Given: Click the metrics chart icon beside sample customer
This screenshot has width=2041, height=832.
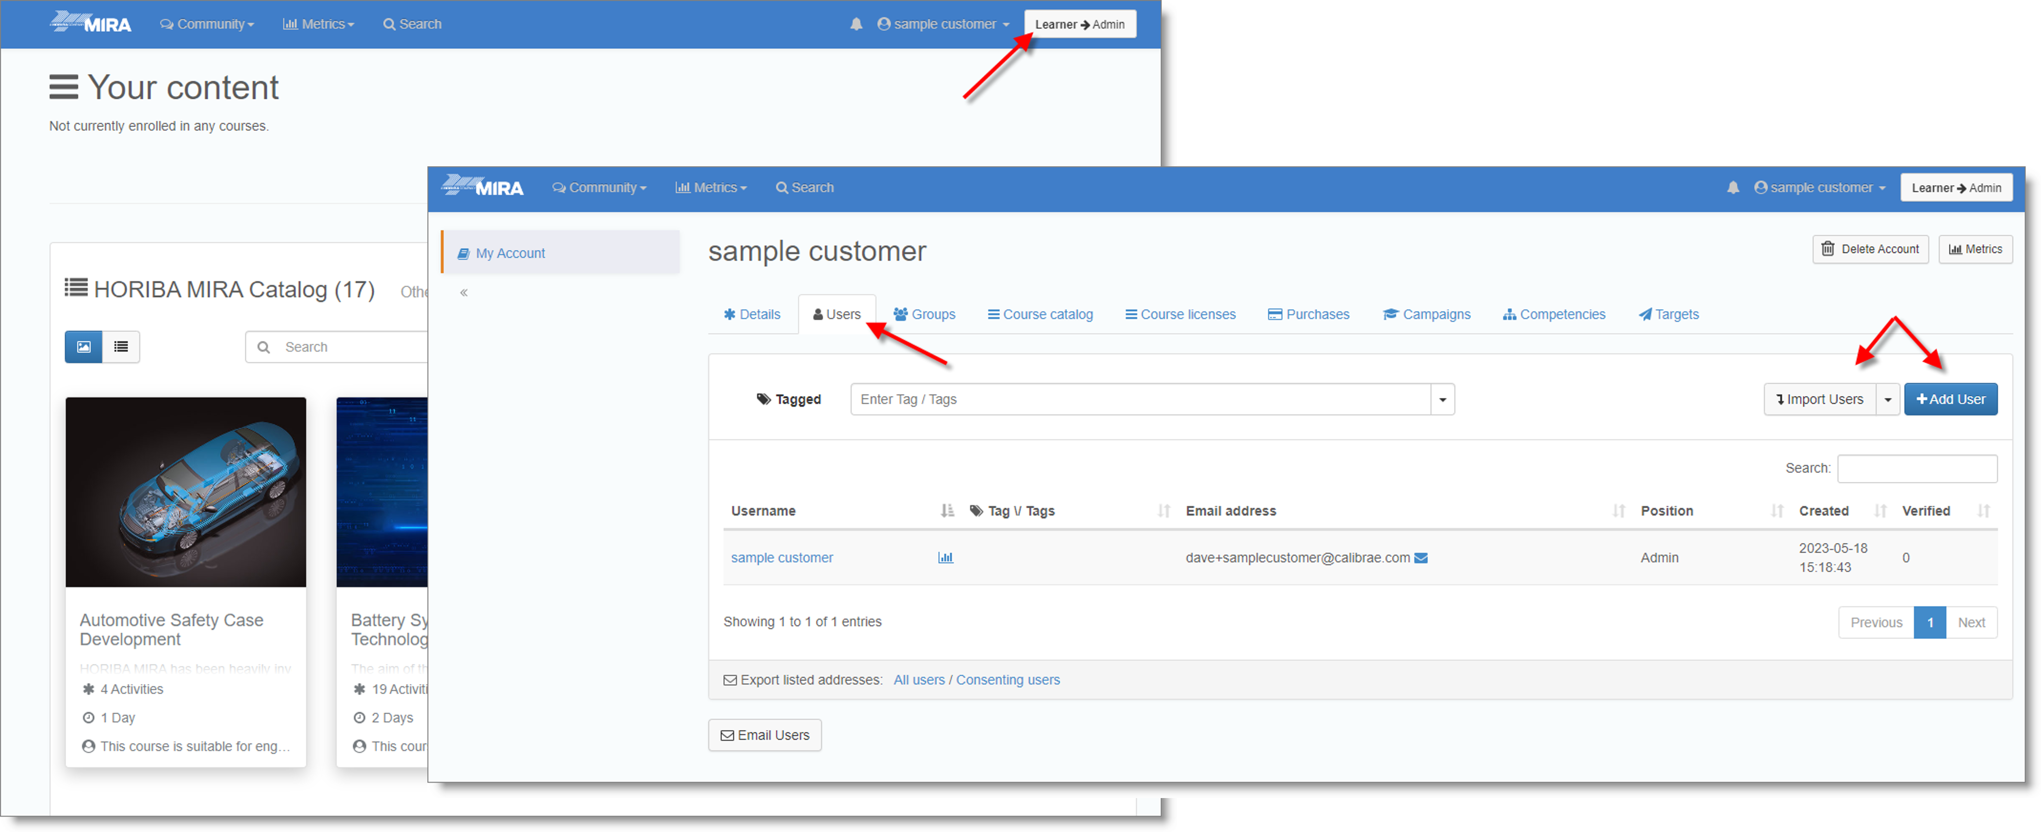Looking at the screenshot, I should [945, 557].
